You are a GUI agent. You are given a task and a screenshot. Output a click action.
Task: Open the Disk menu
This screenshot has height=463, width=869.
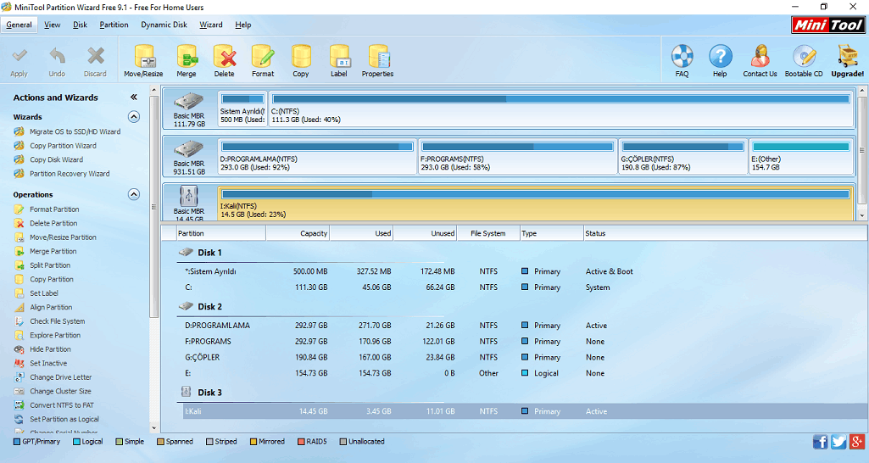(x=80, y=25)
